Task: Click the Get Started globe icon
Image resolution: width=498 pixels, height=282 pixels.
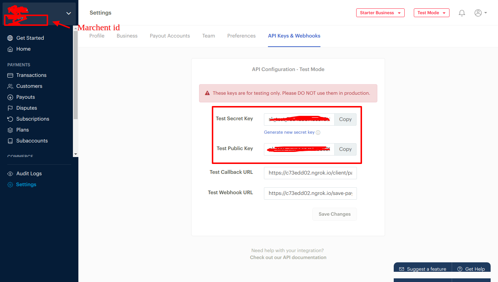Action: (x=10, y=38)
